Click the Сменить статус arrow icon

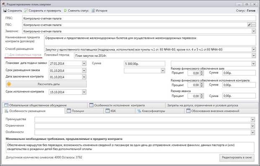[65, 10]
